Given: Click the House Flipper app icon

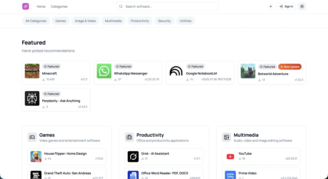Looking at the screenshot, I should (x=36, y=157).
